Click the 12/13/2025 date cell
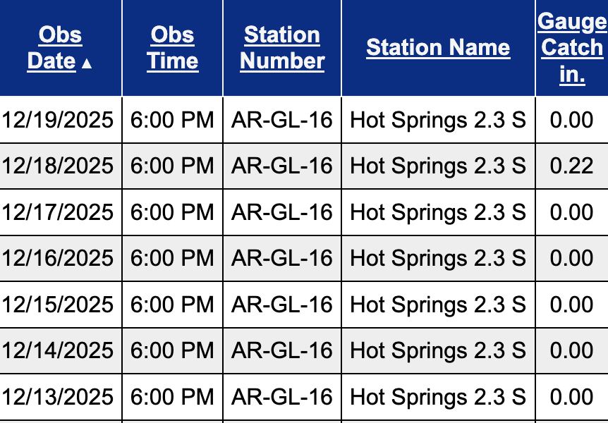The height and width of the screenshot is (423, 608). (x=57, y=397)
